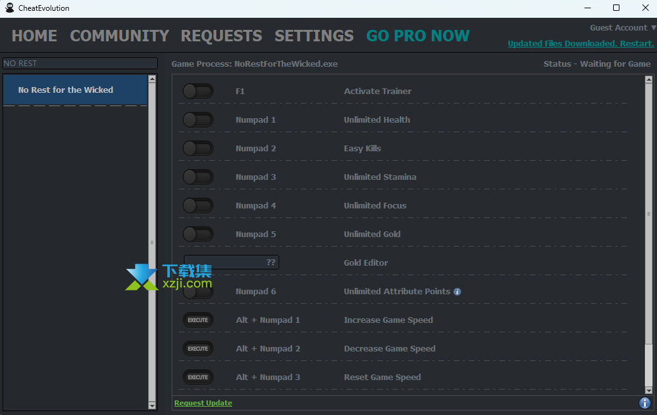Execute Increase Game Speed
The width and height of the screenshot is (657, 415).
(x=198, y=320)
